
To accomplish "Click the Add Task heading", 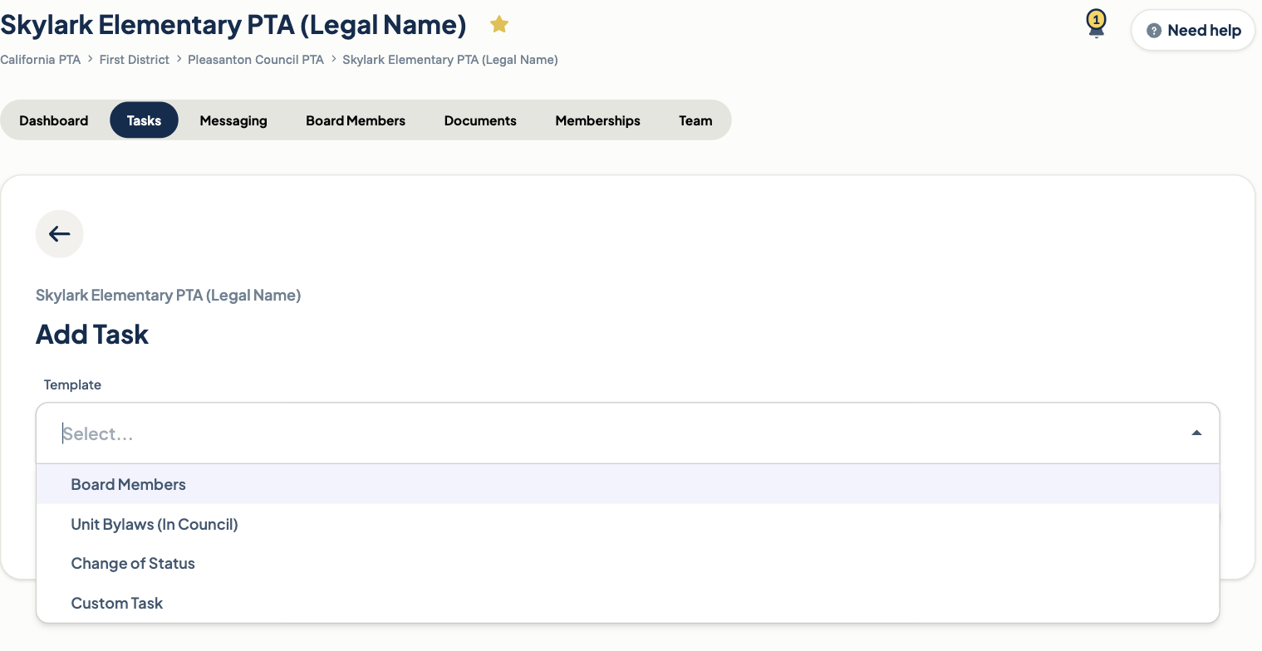I will click(x=92, y=334).
